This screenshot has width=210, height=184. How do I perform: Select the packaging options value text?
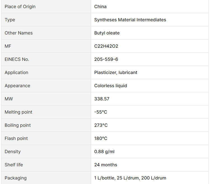click(x=130, y=178)
